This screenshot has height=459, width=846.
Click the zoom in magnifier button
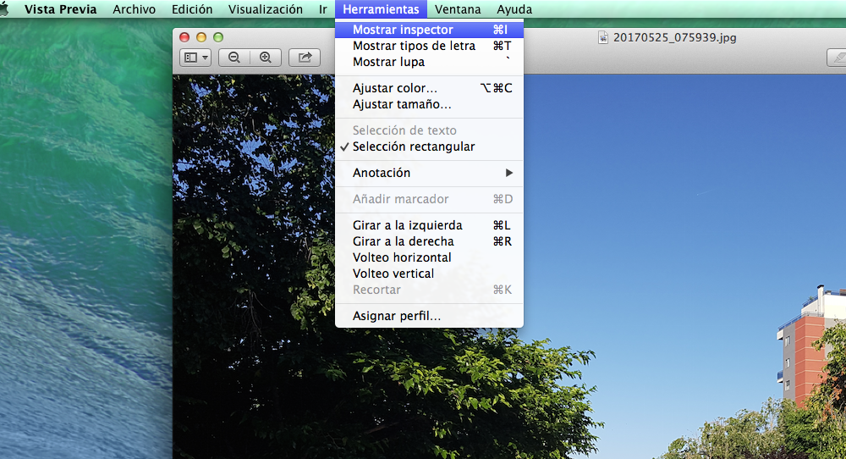tap(266, 58)
